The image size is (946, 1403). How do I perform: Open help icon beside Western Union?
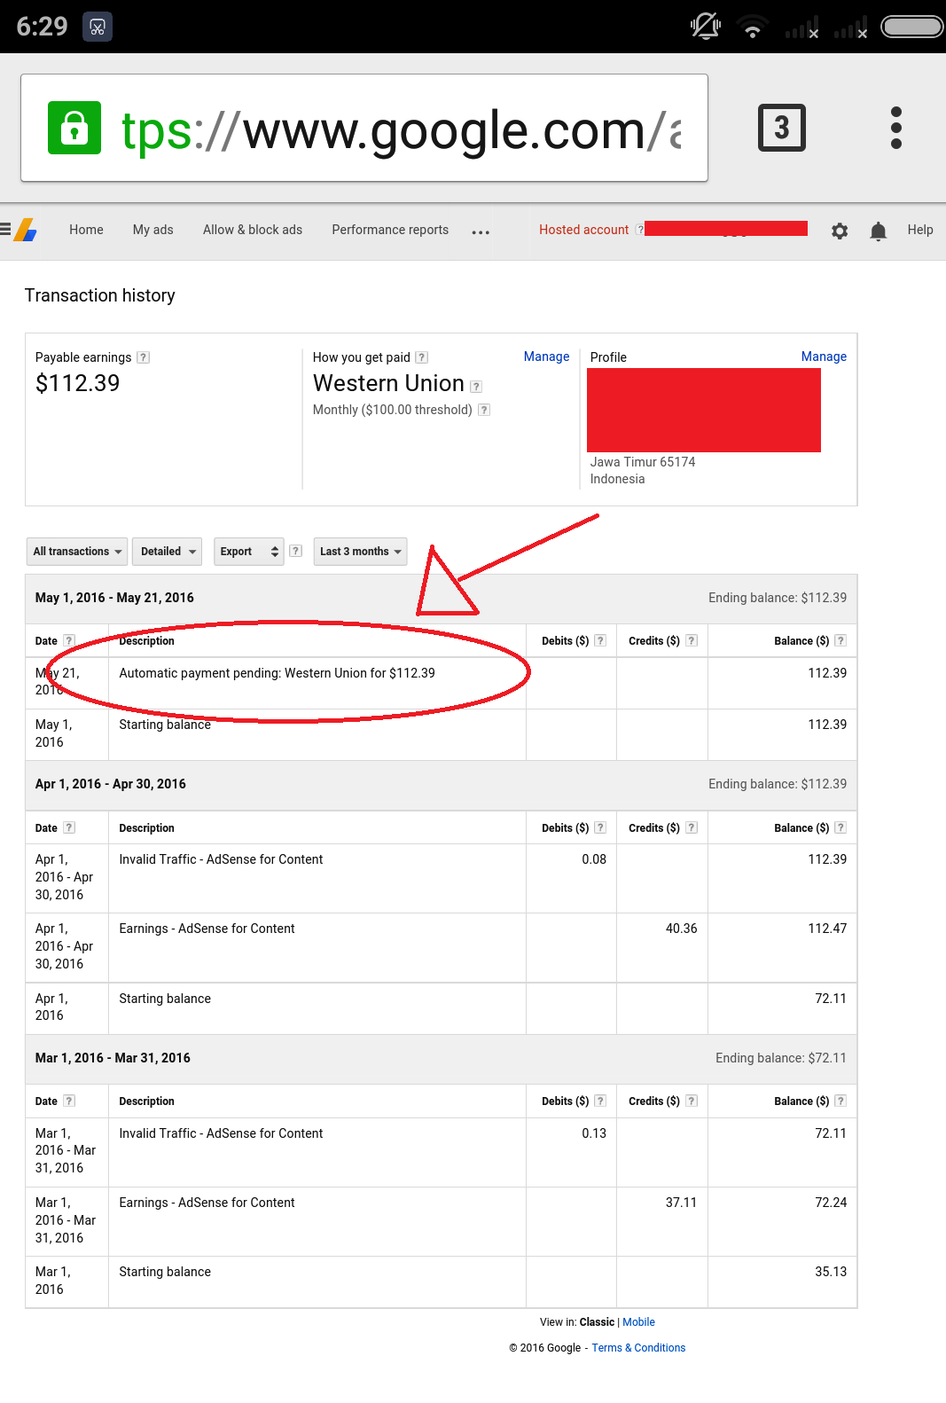pos(476,387)
